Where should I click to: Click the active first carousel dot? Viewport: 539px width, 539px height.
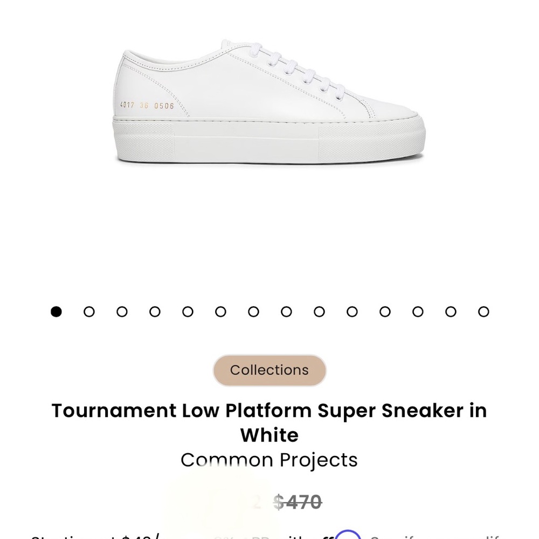56,312
